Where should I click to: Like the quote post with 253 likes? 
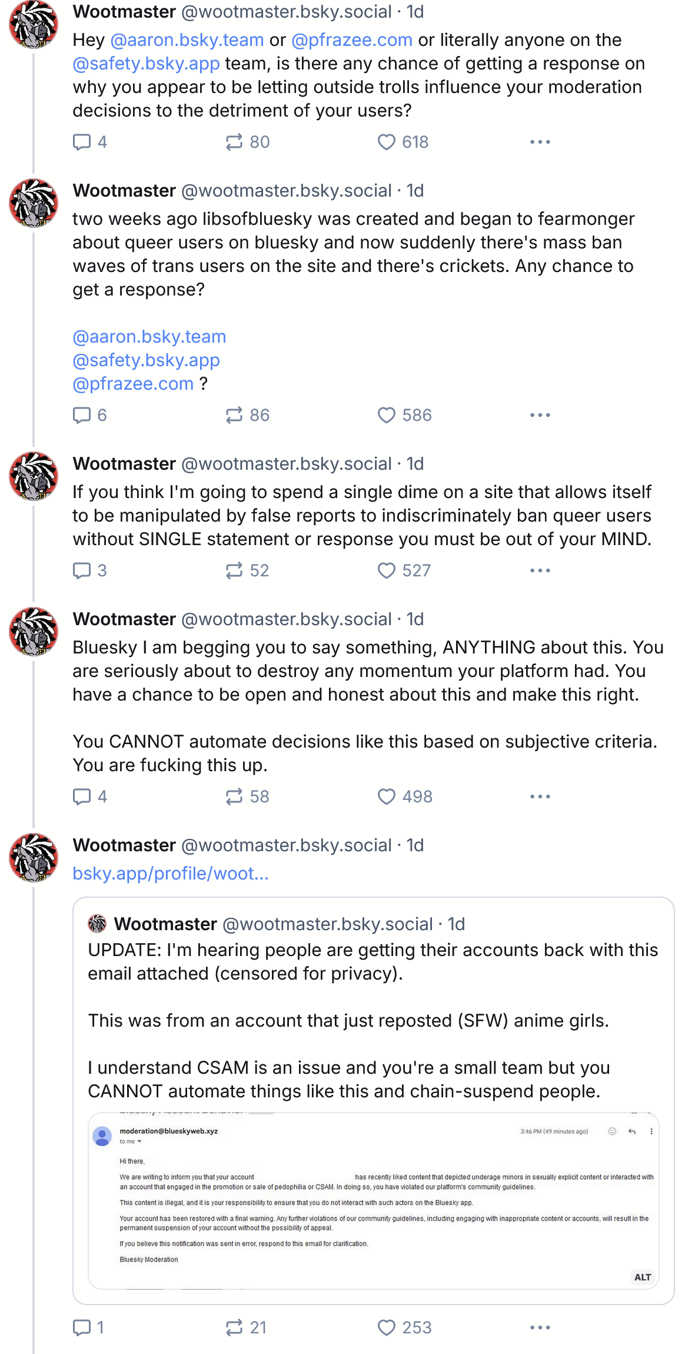[x=386, y=1328]
